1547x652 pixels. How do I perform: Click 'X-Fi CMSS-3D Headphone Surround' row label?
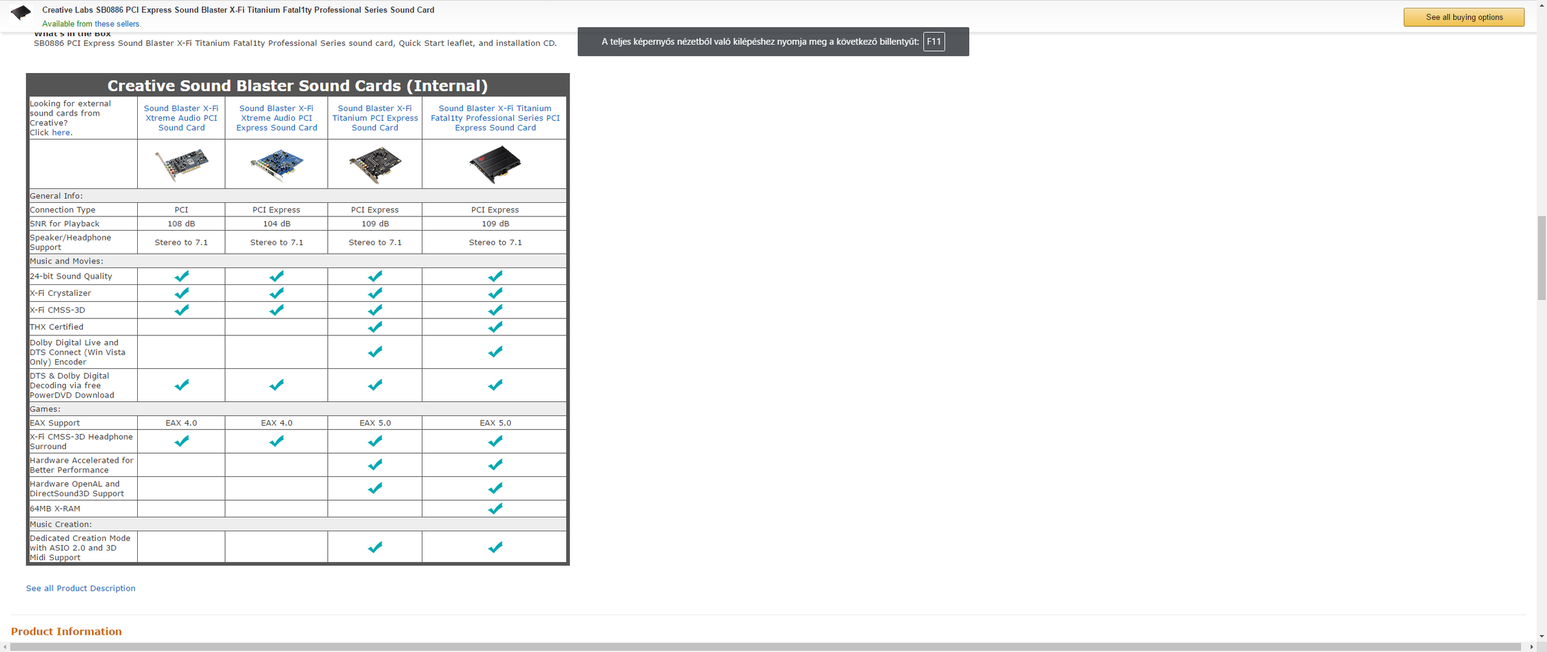pyautogui.click(x=82, y=441)
